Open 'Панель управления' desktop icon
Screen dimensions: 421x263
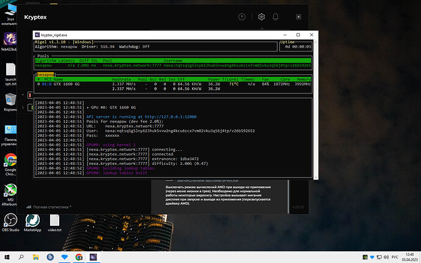pyautogui.click(x=10, y=135)
